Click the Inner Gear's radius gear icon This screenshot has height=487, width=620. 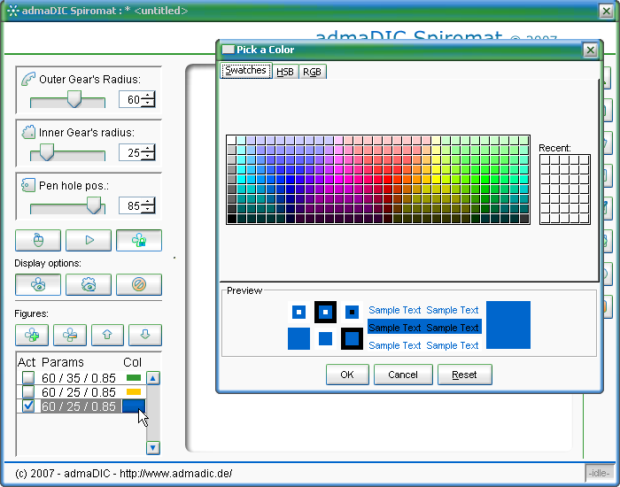point(28,132)
